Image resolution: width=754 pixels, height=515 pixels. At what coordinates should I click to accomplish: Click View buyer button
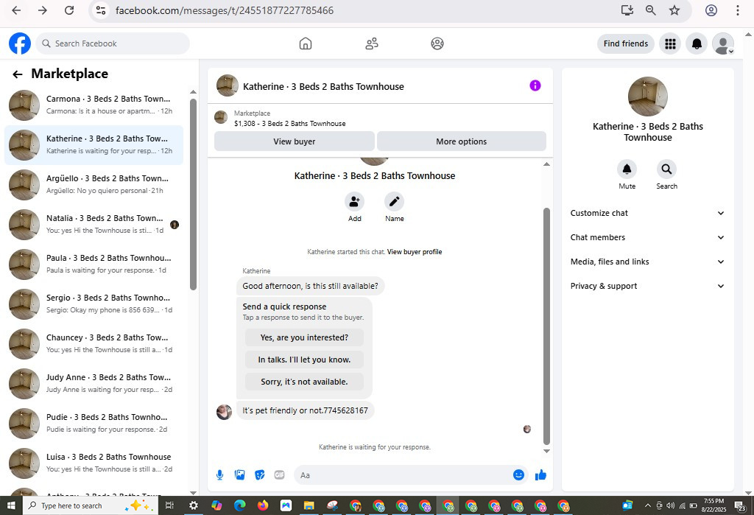(x=295, y=141)
